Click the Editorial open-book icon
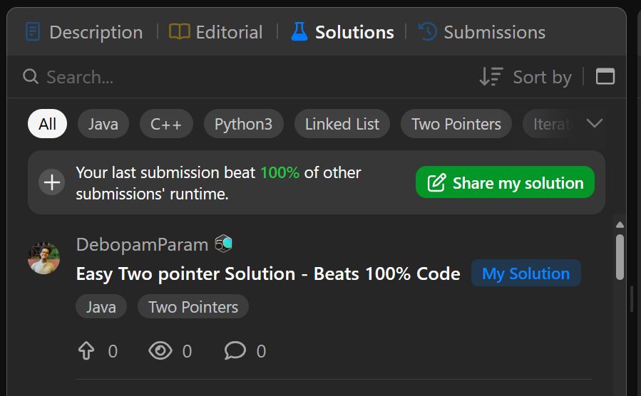 point(180,32)
